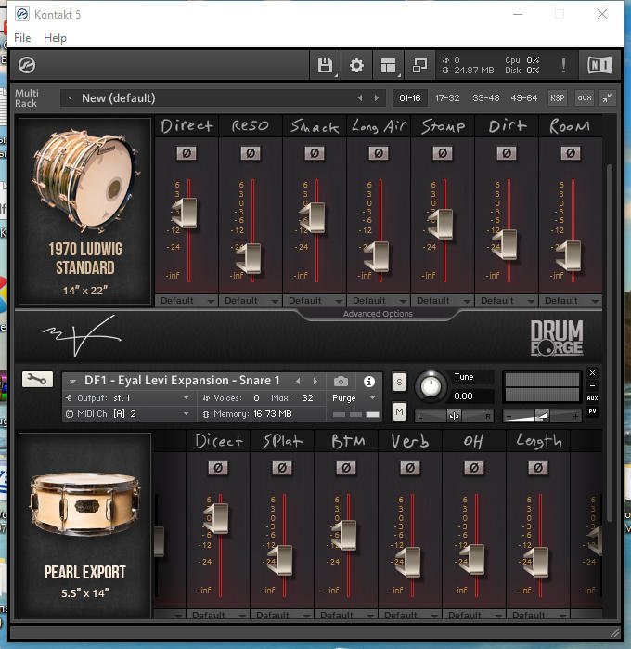Toggle phase invert on Smack channel
The height and width of the screenshot is (649, 631).
[315, 153]
